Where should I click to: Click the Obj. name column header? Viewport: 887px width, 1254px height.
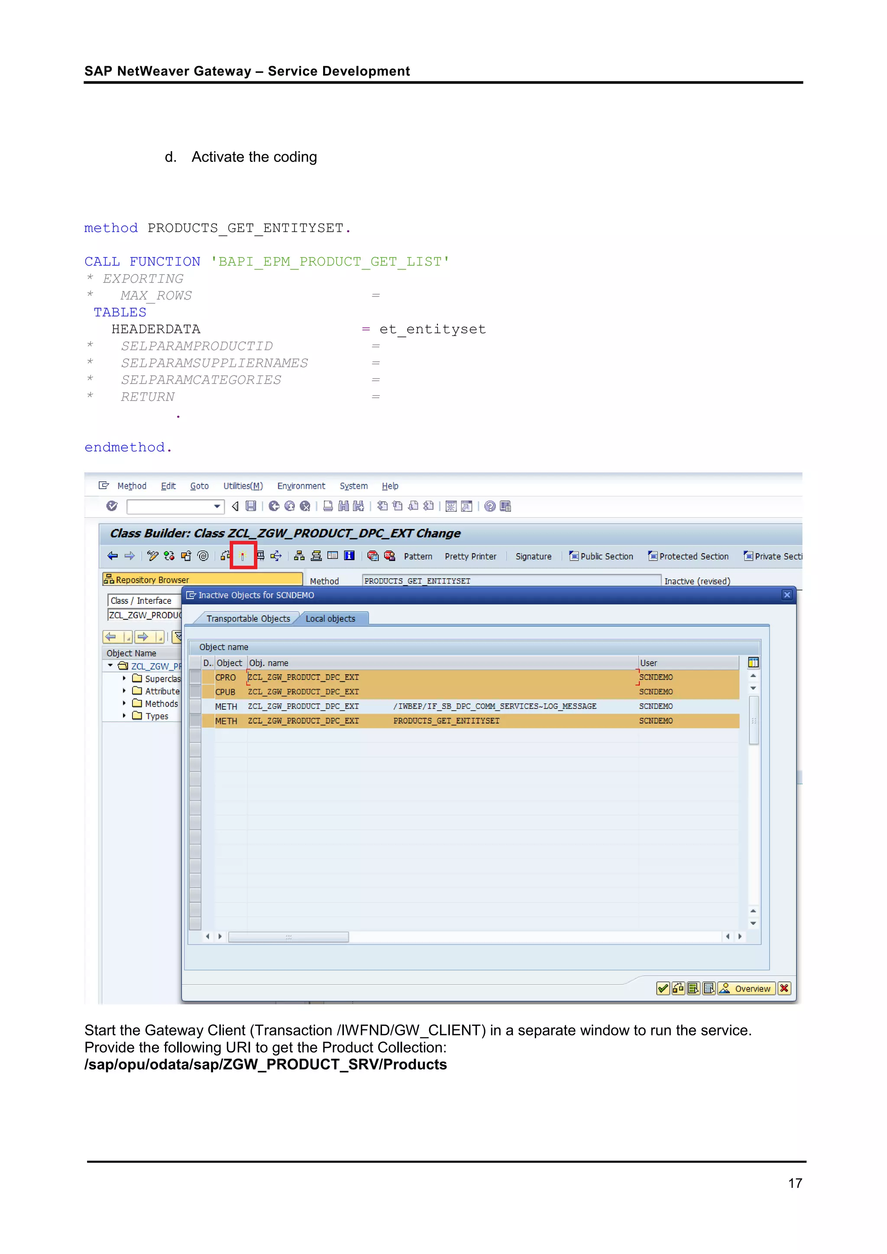click(443, 663)
